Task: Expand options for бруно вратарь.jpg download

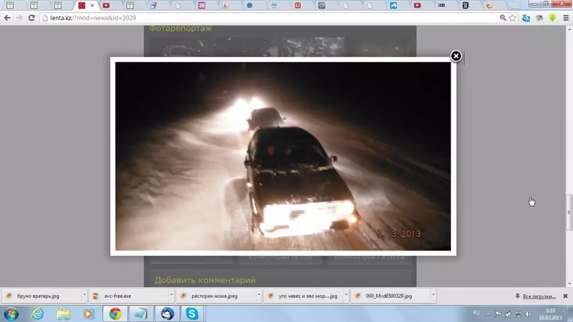Action: (x=84, y=296)
